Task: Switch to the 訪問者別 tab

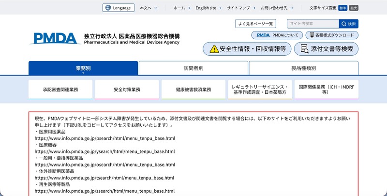Action: click(x=193, y=68)
